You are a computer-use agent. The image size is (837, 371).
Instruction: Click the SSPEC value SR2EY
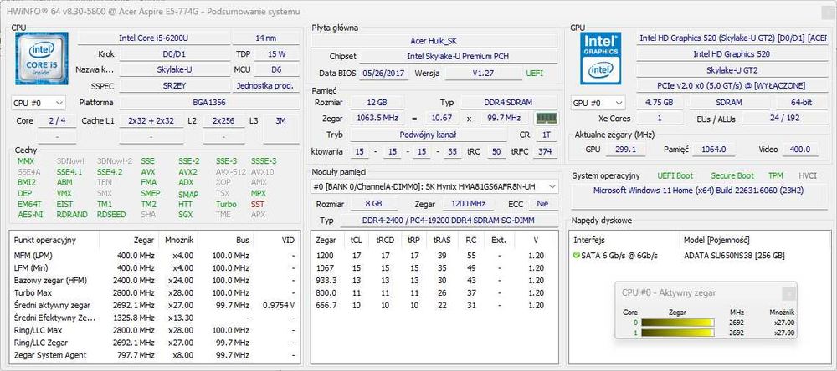tap(175, 86)
